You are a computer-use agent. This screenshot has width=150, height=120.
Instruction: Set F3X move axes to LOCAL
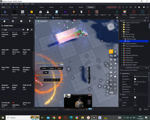coord(52,68)
